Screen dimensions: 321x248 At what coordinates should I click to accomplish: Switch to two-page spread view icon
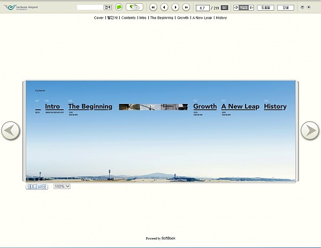(x=30, y=187)
